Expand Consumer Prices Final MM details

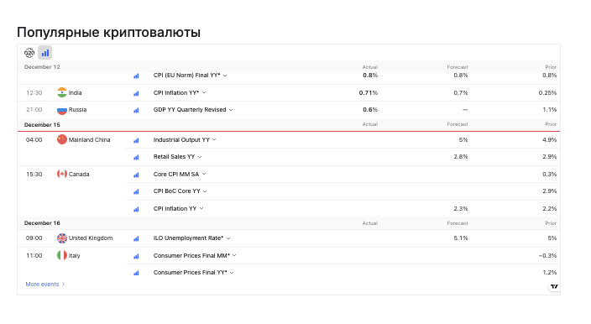click(x=234, y=255)
